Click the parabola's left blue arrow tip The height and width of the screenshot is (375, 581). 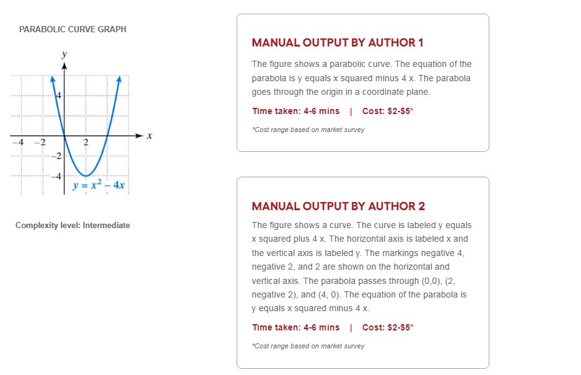(x=53, y=79)
